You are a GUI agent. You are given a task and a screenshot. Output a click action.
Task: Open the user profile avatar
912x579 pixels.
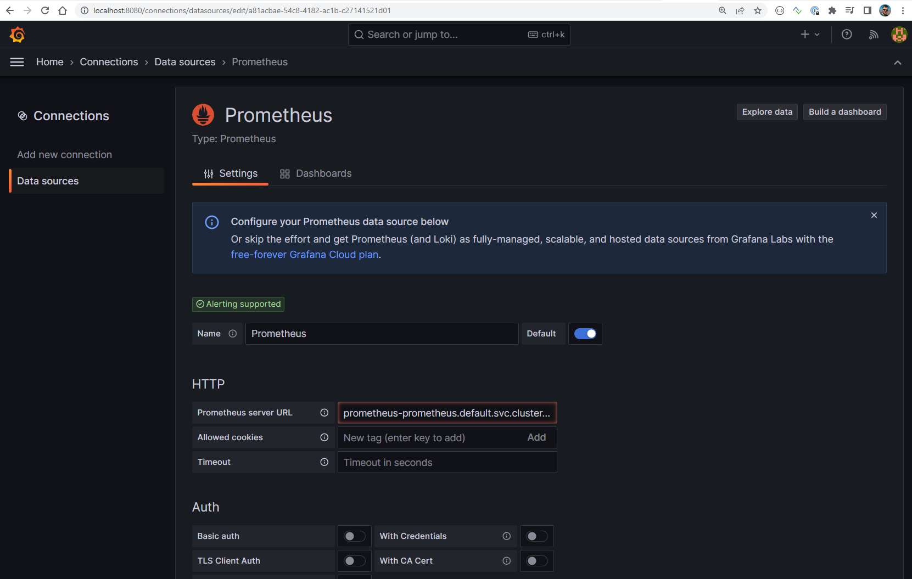tap(899, 35)
